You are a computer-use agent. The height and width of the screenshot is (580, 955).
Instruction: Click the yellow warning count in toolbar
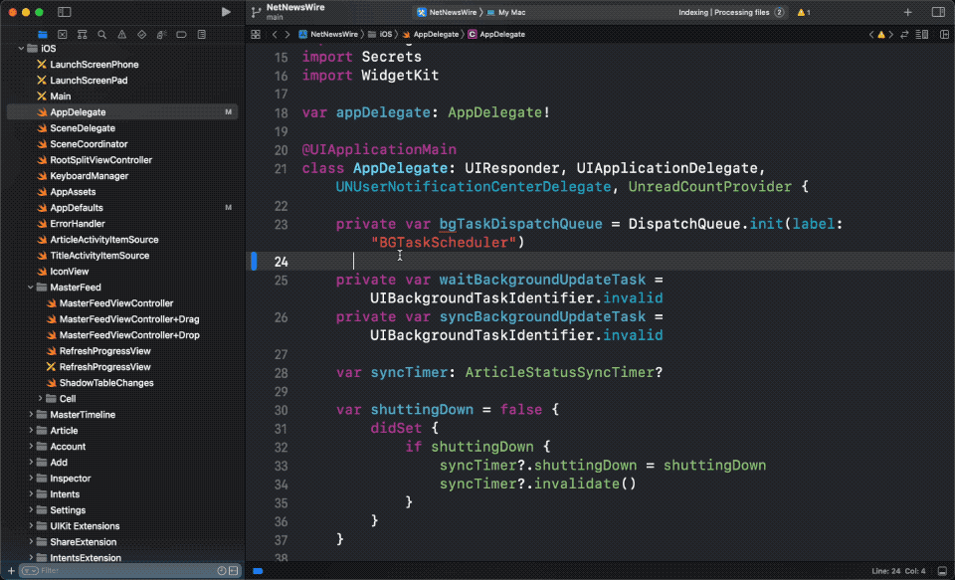click(x=802, y=12)
